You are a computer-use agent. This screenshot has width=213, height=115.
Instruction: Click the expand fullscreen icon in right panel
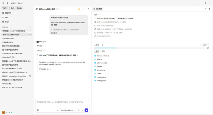pyautogui.click(x=205, y=9)
